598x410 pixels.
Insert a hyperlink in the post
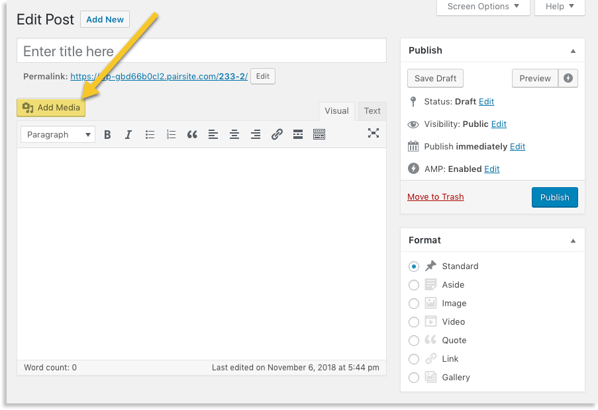coord(277,134)
